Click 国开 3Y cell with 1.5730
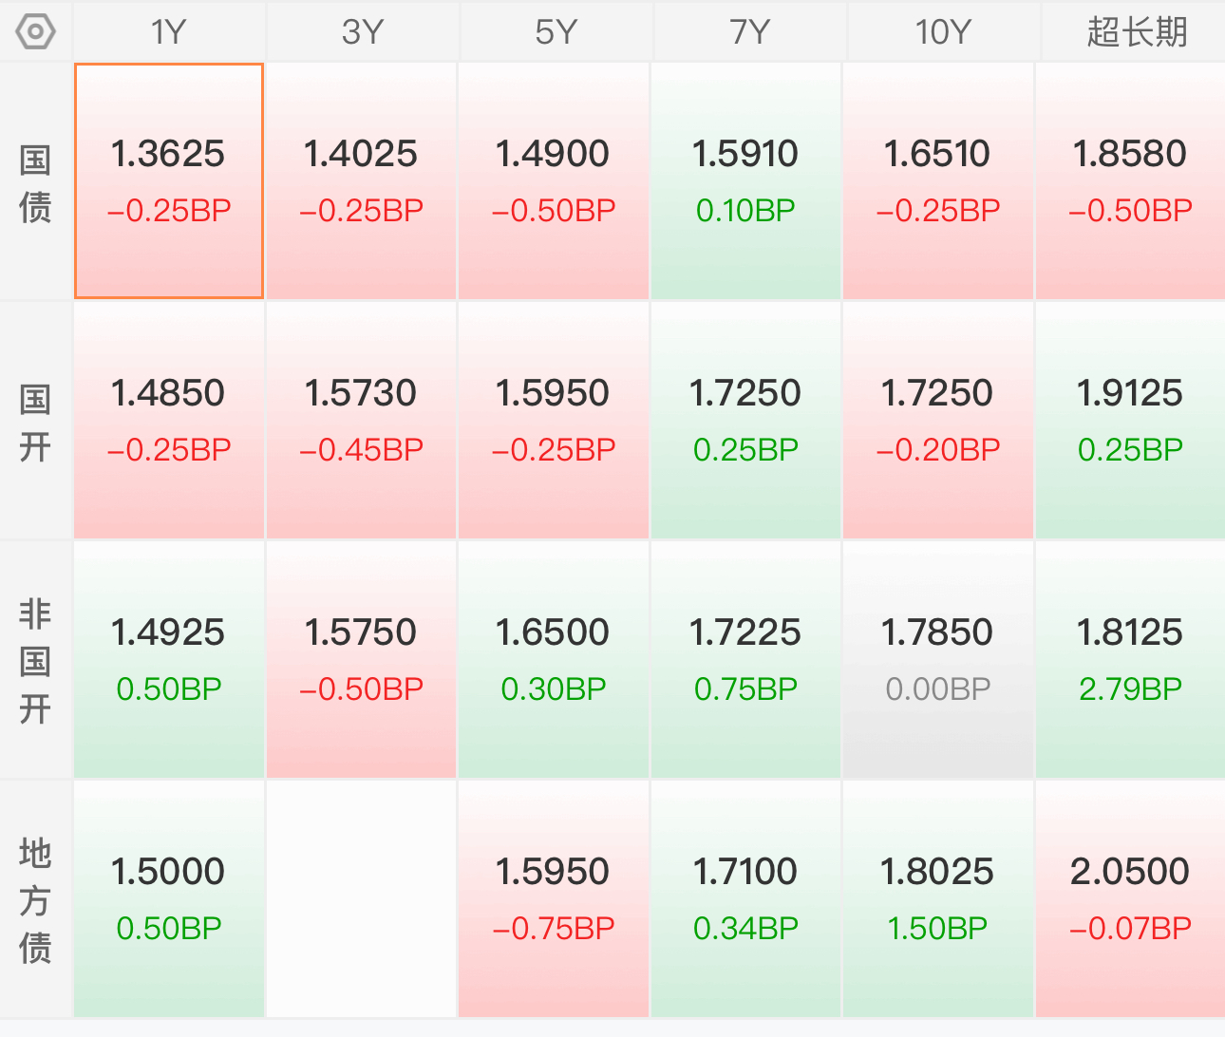The image size is (1225, 1037). 361,421
